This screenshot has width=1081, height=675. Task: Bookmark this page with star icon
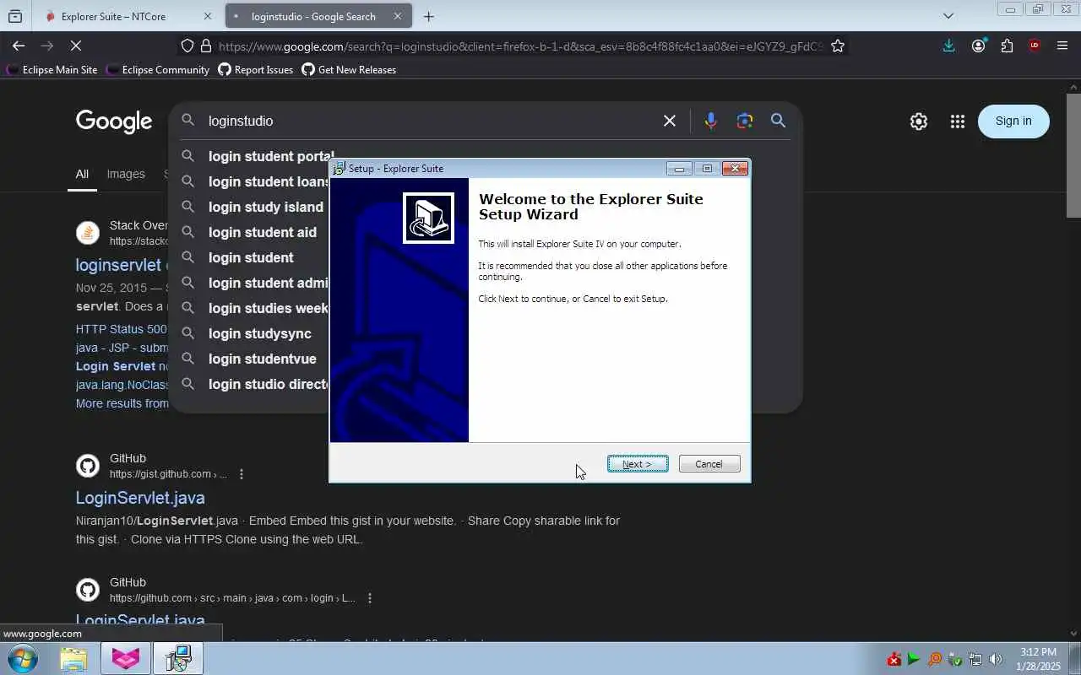click(838, 46)
